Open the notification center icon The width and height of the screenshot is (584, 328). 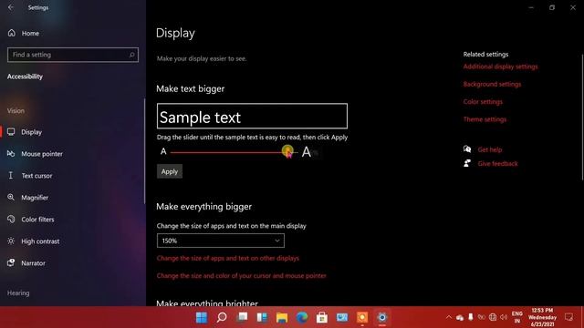click(x=568, y=317)
